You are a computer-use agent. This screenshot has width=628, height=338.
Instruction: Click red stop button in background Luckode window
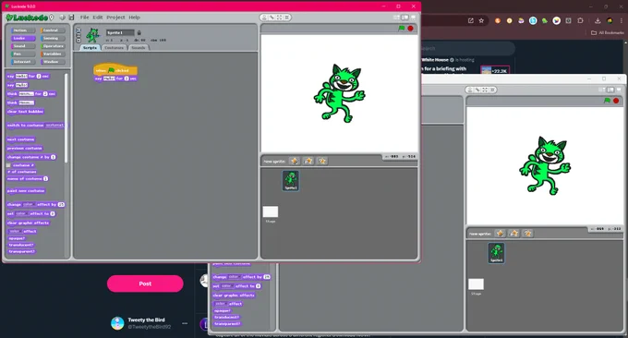[616, 101]
